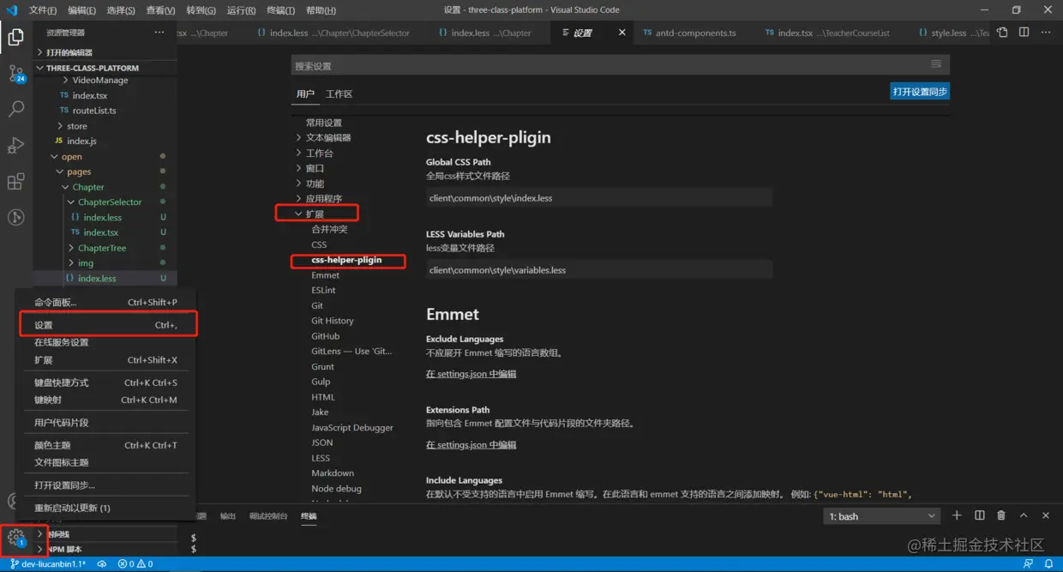Image resolution: width=1063 pixels, height=572 pixels.
Task: Open notifications bell in status bar
Action: [1048, 564]
